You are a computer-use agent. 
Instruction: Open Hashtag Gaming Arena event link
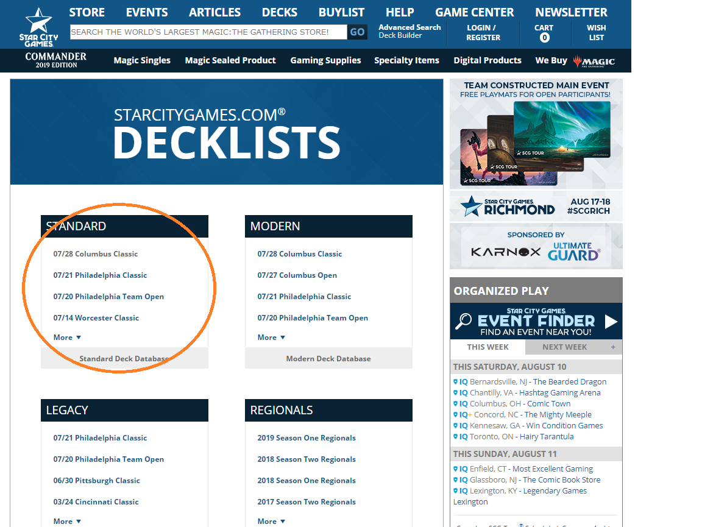[559, 393]
